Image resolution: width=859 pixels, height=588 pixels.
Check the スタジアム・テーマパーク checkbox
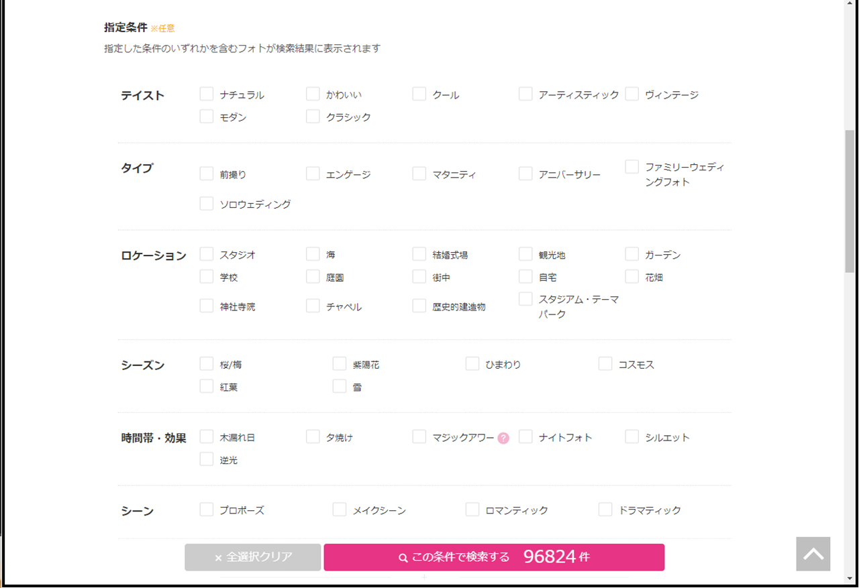coord(525,298)
